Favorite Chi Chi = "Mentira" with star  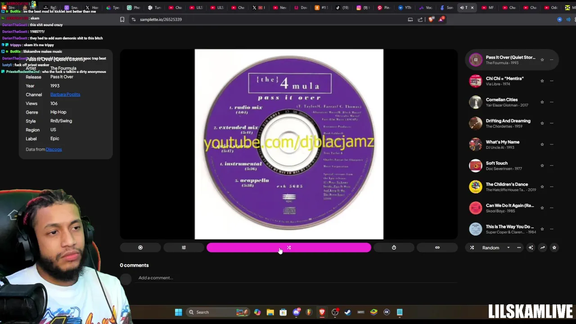542,81
